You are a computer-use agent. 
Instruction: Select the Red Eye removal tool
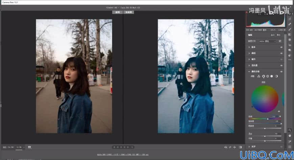(290, 45)
